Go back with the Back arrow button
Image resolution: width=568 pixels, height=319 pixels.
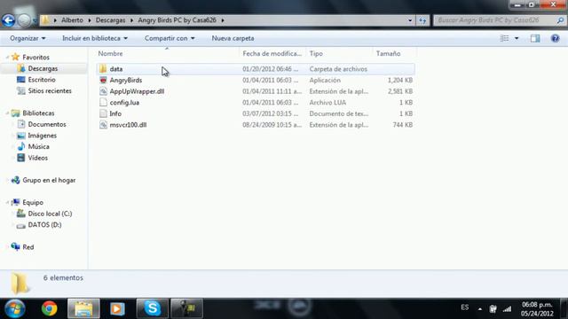(x=8, y=20)
